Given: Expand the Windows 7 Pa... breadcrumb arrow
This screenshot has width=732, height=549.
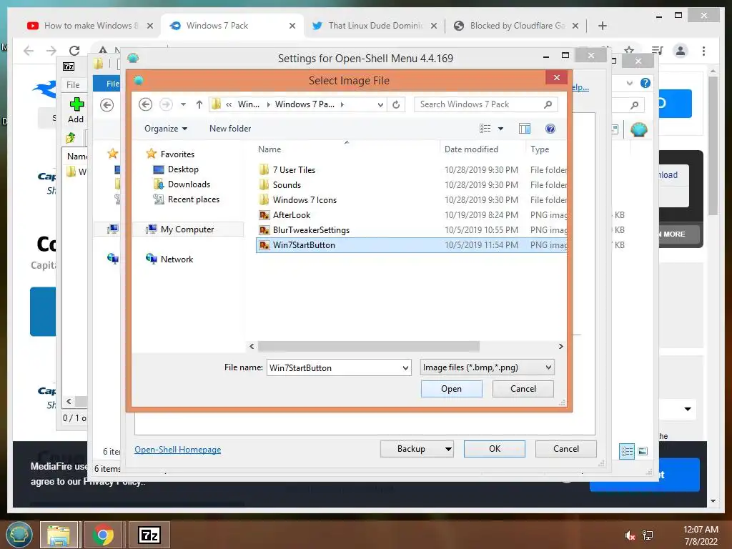Looking at the screenshot, I should (x=342, y=104).
